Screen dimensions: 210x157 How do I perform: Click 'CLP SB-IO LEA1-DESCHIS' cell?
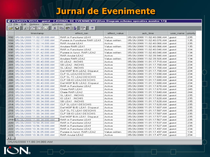click(81, 114)
